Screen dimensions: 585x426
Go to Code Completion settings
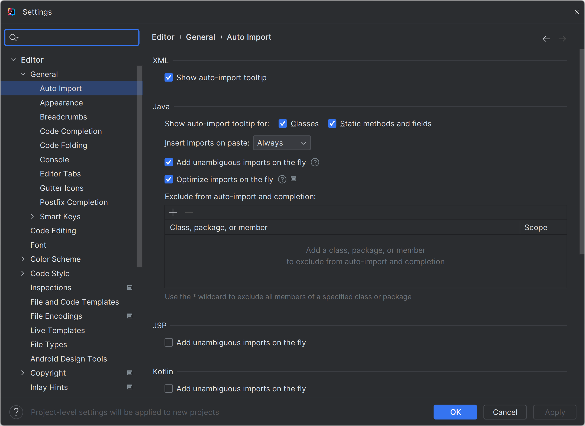tap(71, 131)
